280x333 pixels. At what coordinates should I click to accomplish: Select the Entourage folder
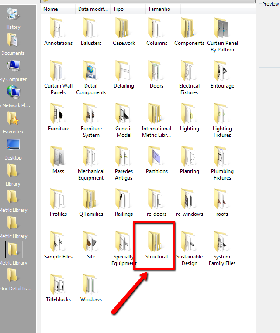click(222, 75)
